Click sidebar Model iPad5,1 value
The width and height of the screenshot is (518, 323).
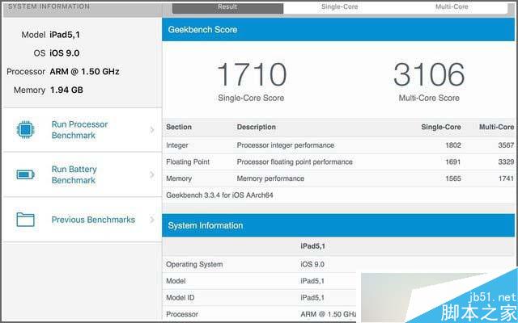pyautogui.click(x=65, y=35)
